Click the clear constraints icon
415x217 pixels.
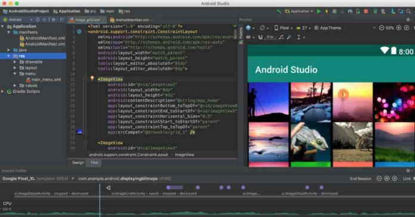click(281, 38)
